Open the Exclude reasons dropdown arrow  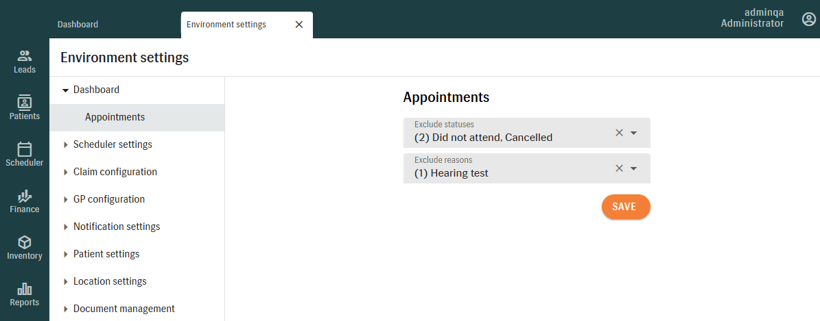coord(634,168)
